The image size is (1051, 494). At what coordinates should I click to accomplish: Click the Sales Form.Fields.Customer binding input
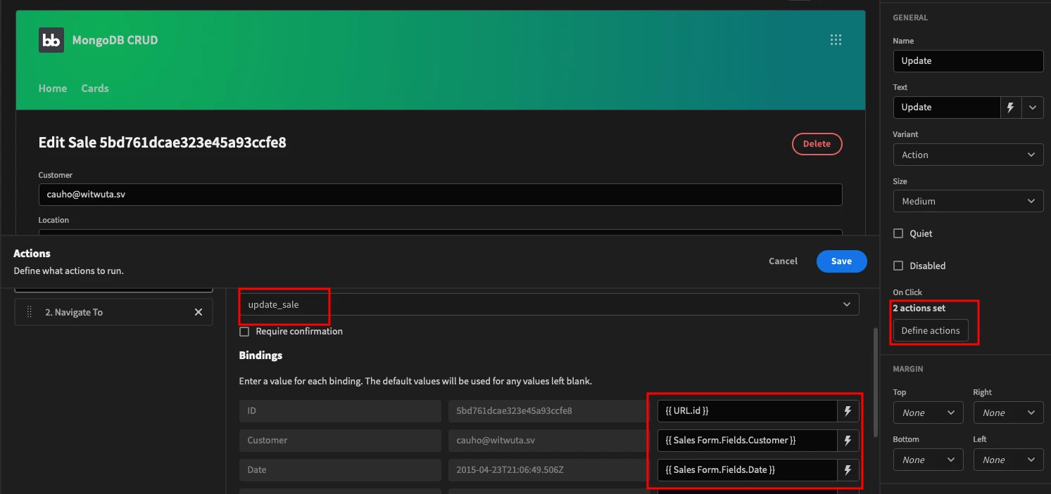(x=747, y=441)
